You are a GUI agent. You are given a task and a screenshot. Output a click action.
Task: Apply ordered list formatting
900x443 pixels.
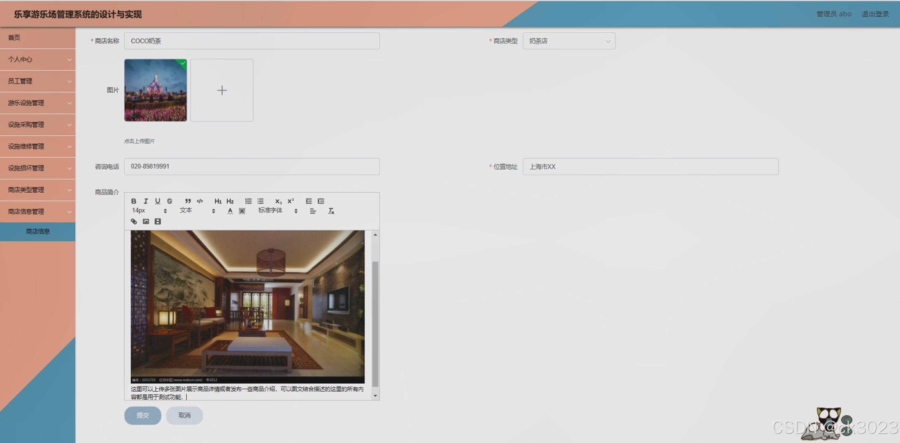point(248,201)
